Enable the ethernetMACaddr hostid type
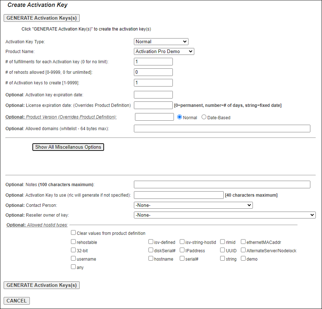Viewport: 322px width, 309px height. pos(243,242)
